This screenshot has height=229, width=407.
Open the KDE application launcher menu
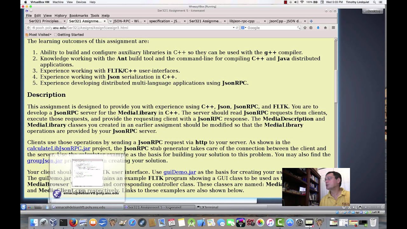click(23, 207)
